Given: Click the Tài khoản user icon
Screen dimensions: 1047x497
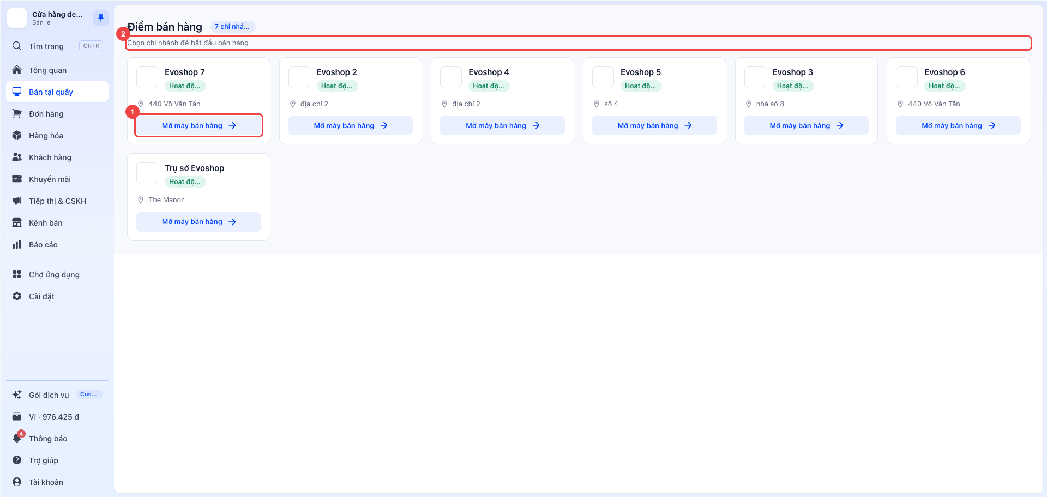Looking at the screenshot, I should point(17,482).
